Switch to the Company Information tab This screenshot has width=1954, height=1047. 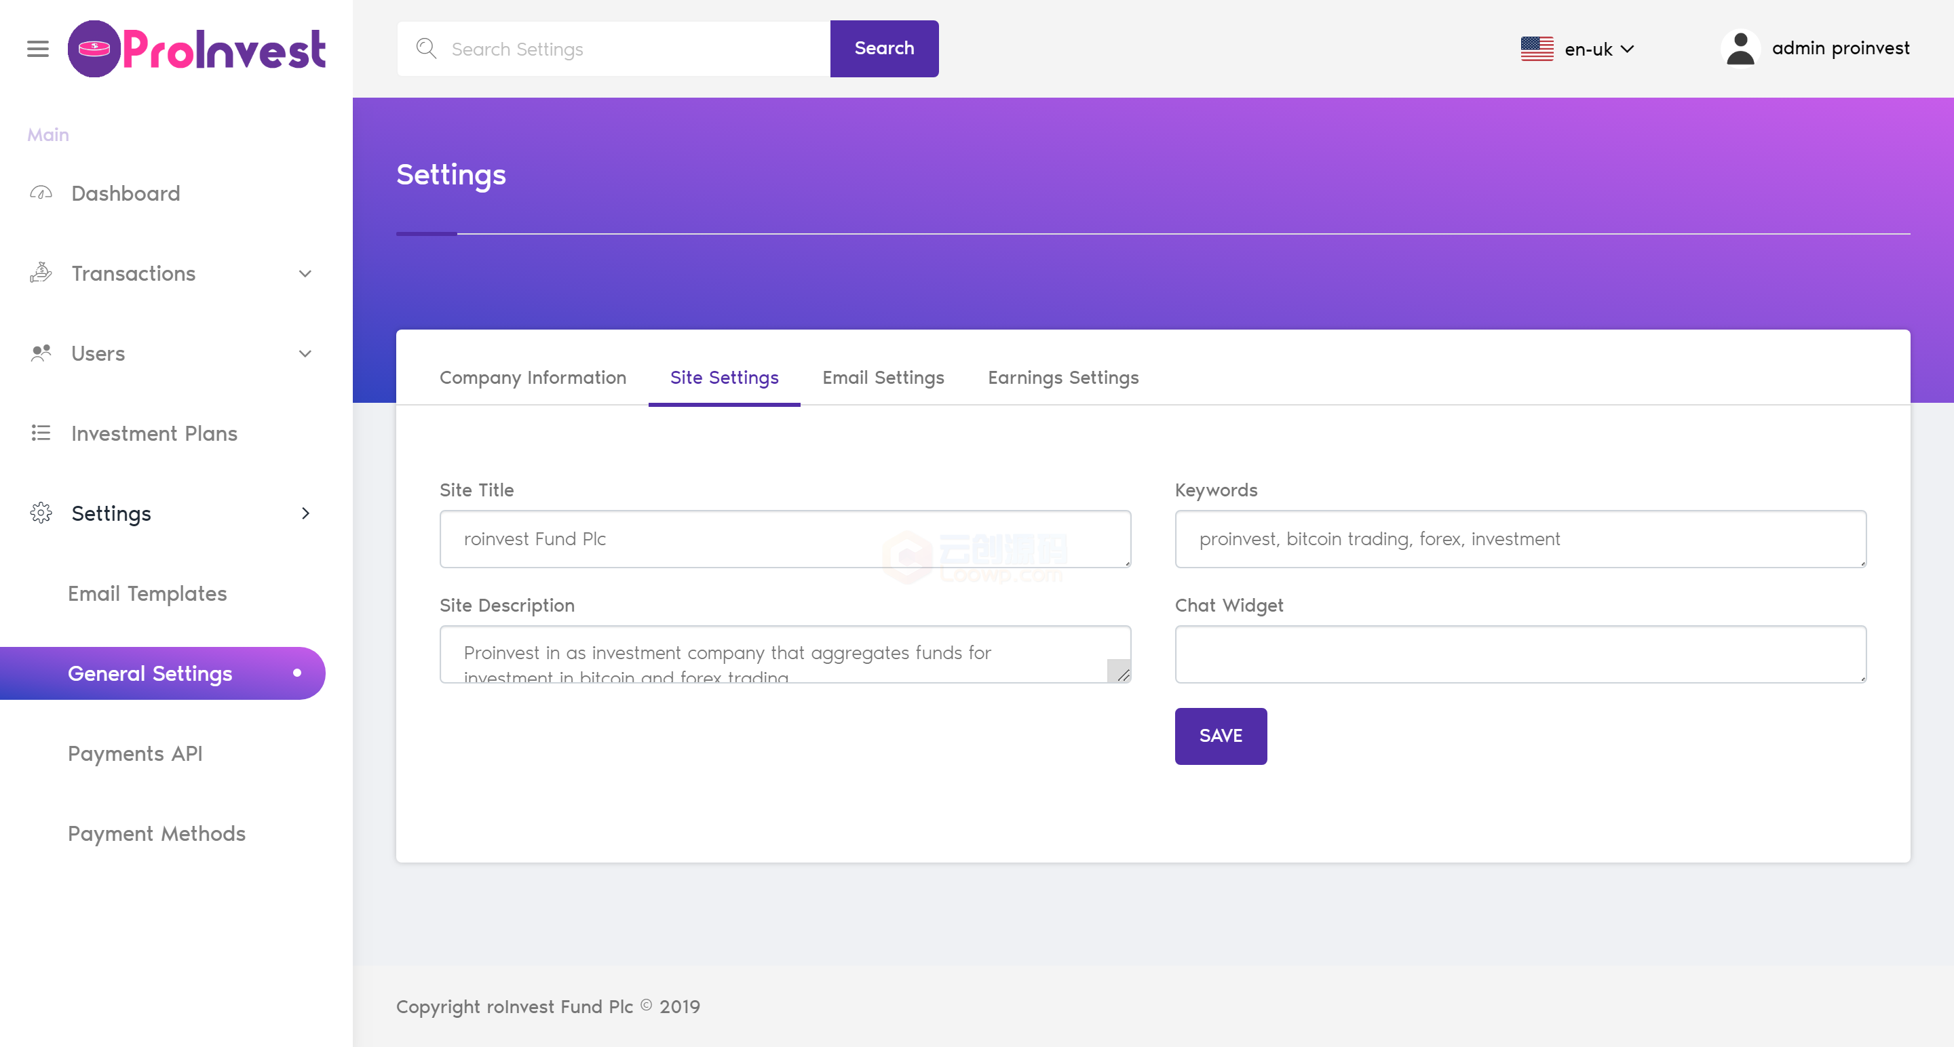point(533,378)
